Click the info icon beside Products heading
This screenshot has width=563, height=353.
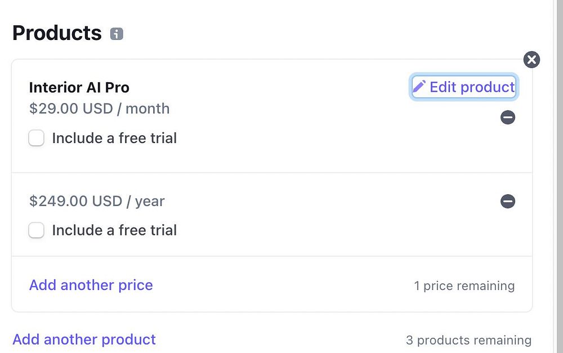117,34
